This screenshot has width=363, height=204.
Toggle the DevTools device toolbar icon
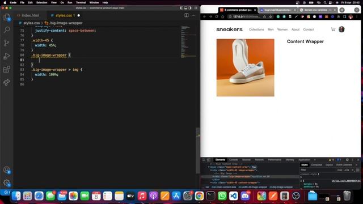209,160
